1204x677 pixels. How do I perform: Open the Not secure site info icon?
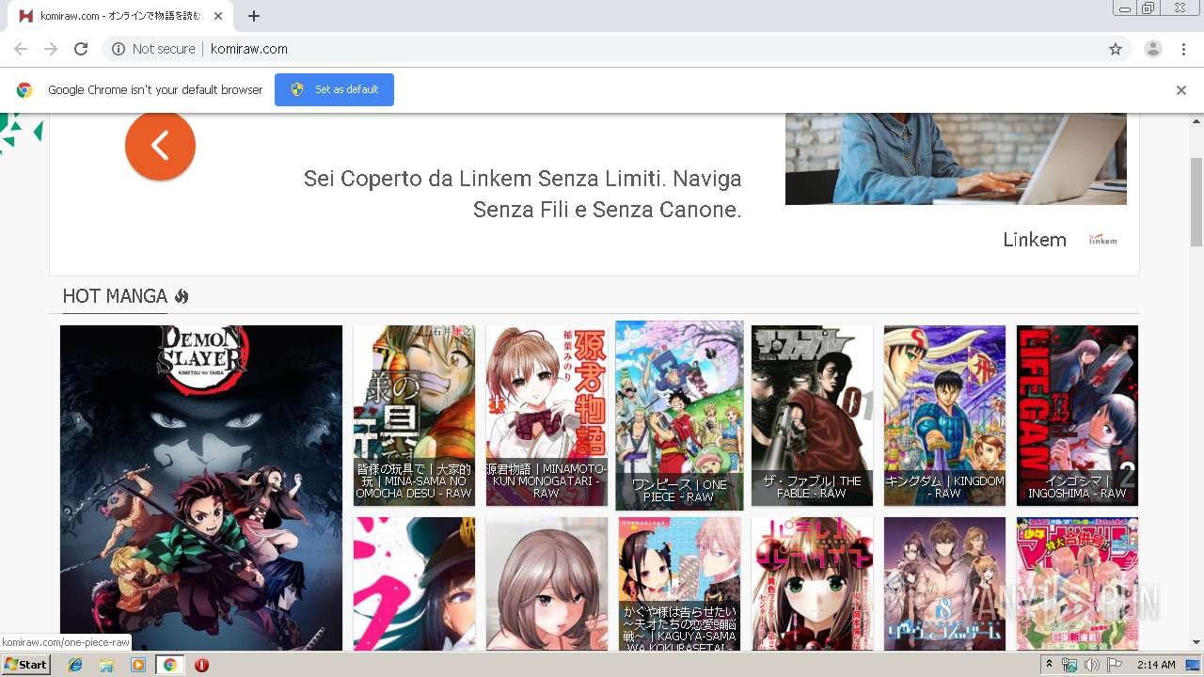[119, 49]
